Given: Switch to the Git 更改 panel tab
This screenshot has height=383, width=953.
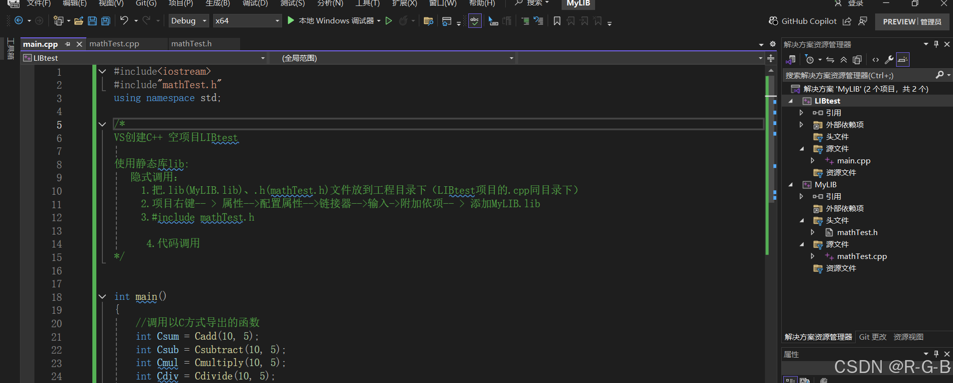Looking at the screenshot, I should click(873, 337).
